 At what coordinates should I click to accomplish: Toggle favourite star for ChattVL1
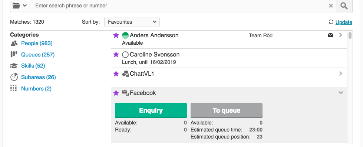coord(116,74)
